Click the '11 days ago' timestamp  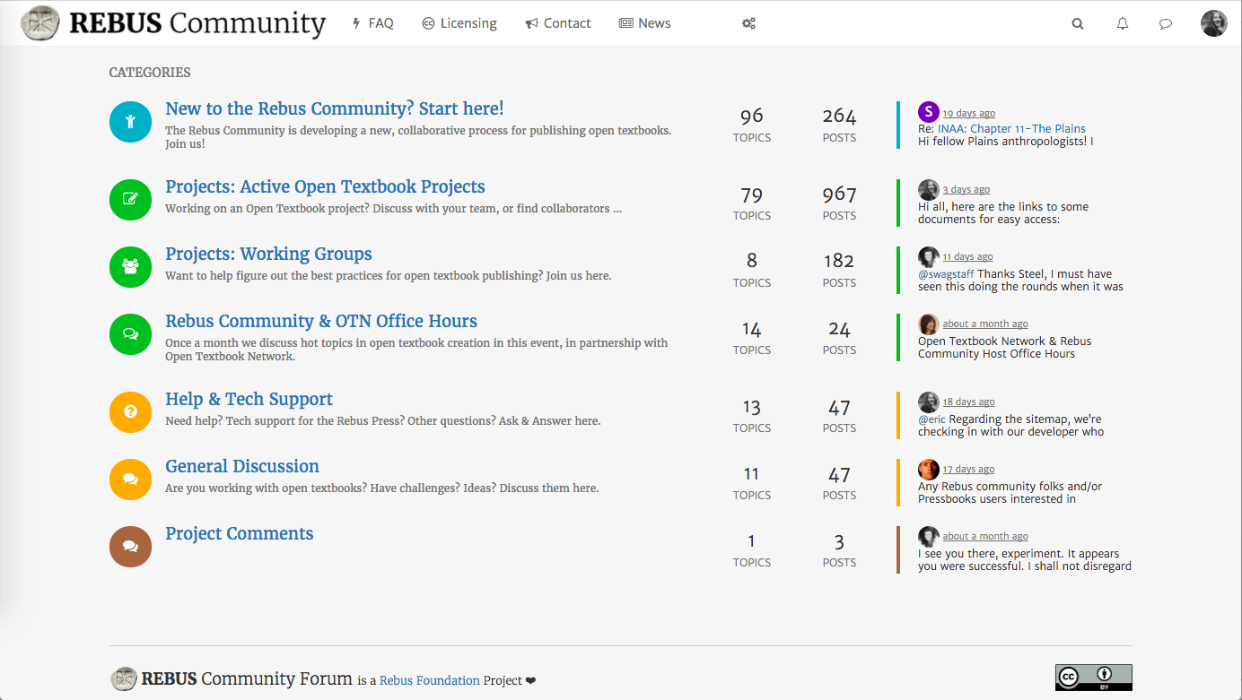[967, 257]
